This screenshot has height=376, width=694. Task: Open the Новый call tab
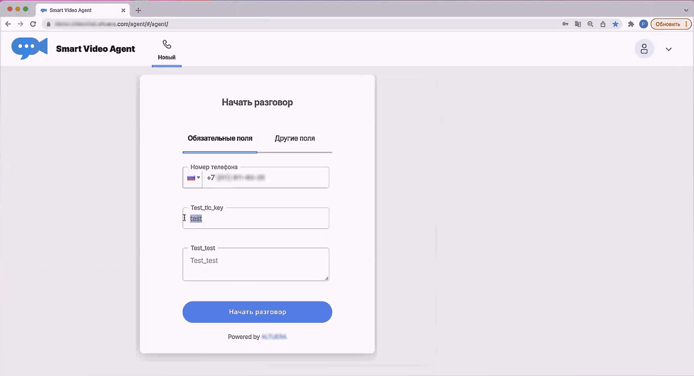[166, 51]
